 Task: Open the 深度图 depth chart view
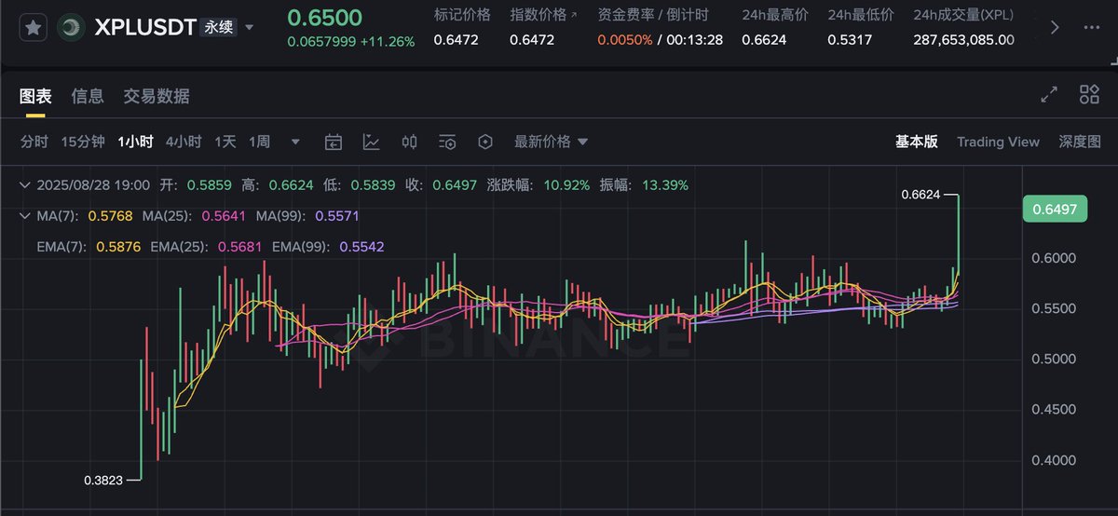[1080, 142]
